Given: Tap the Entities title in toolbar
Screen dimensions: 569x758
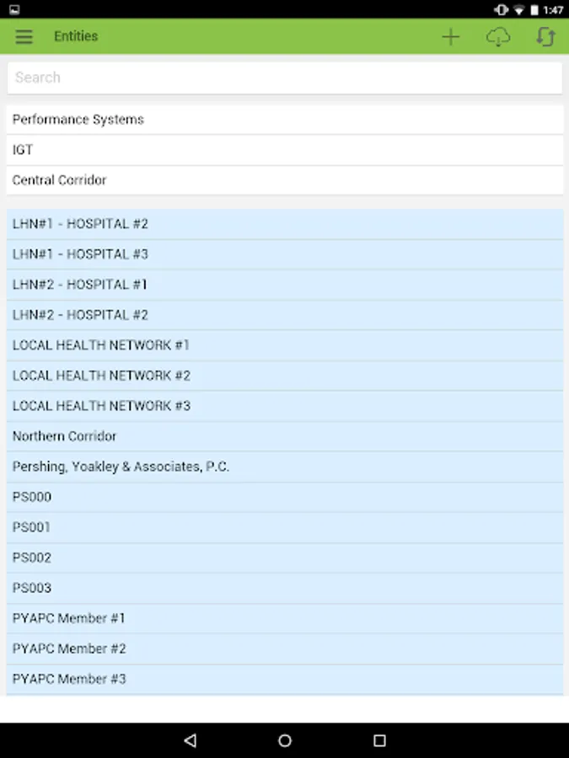Looking at the screenshot, I should tap(76, 36).
